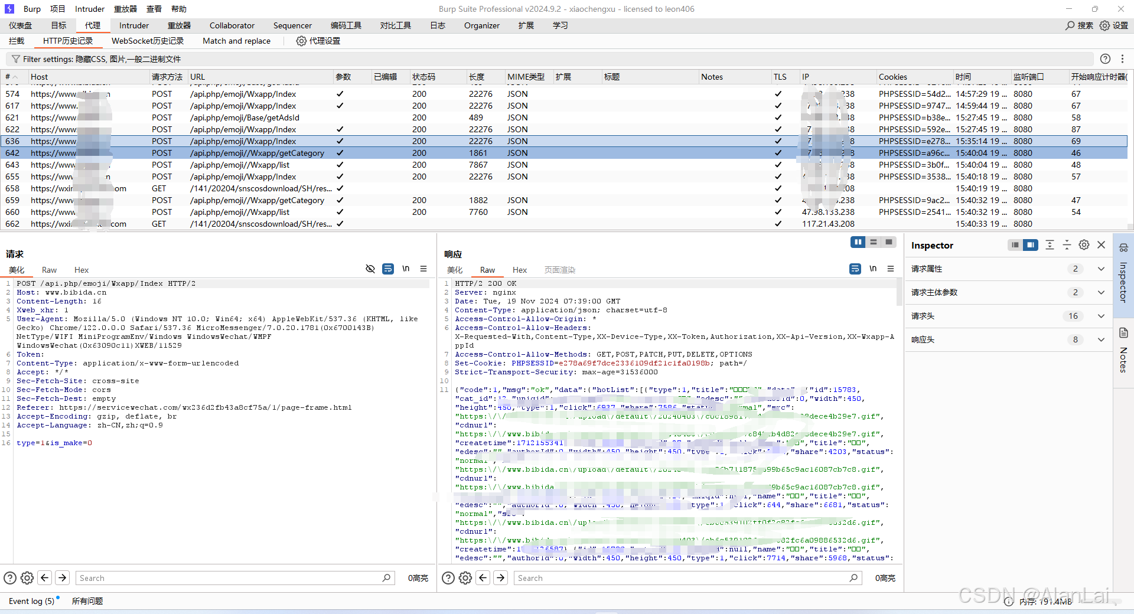Click request search help question icon
Image resolution: width=1134 pixels, height=614 pixels.
[x=10, y=578]
